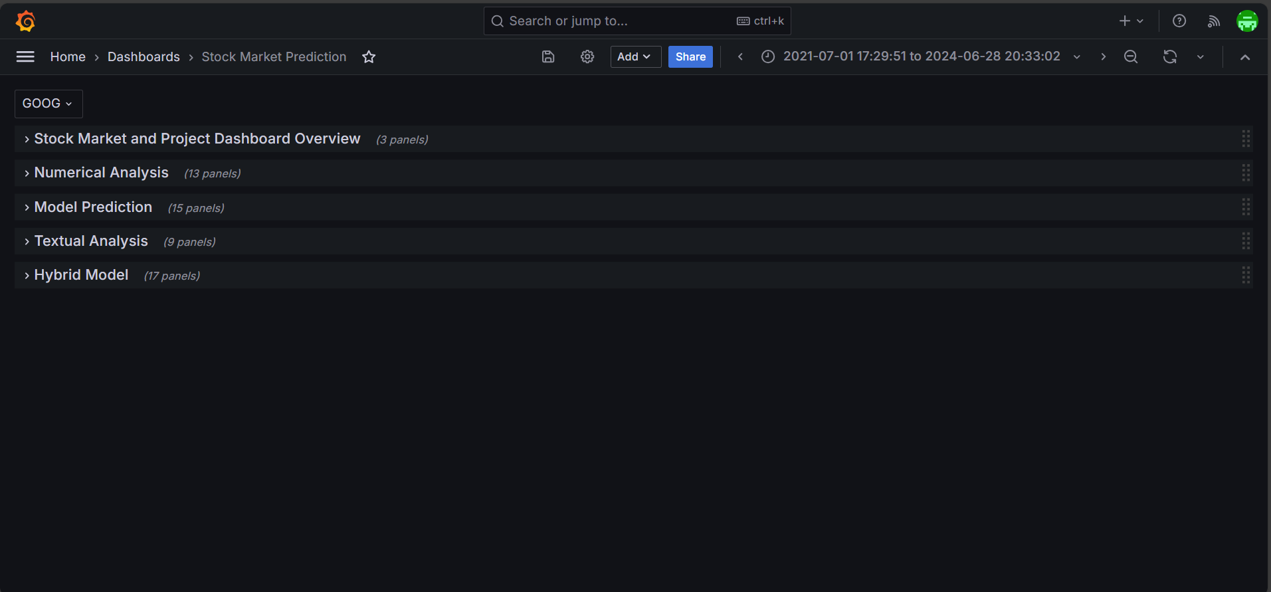Open dashboard settings gear icon
The image size is (1271, 592).
[587, 57]
